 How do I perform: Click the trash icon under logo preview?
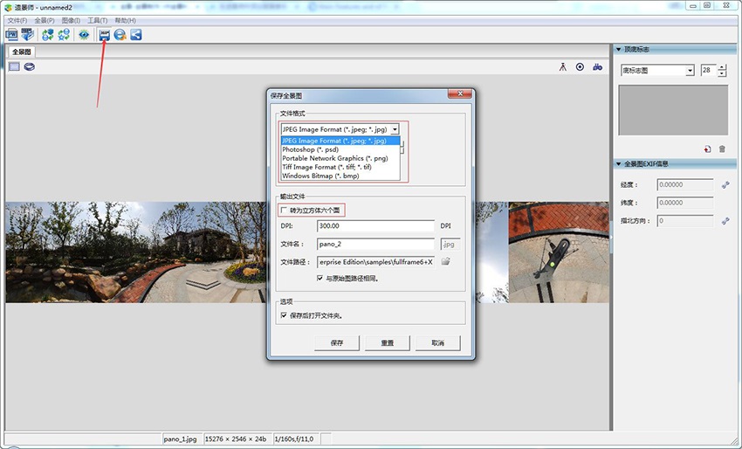tap(722, 149)
